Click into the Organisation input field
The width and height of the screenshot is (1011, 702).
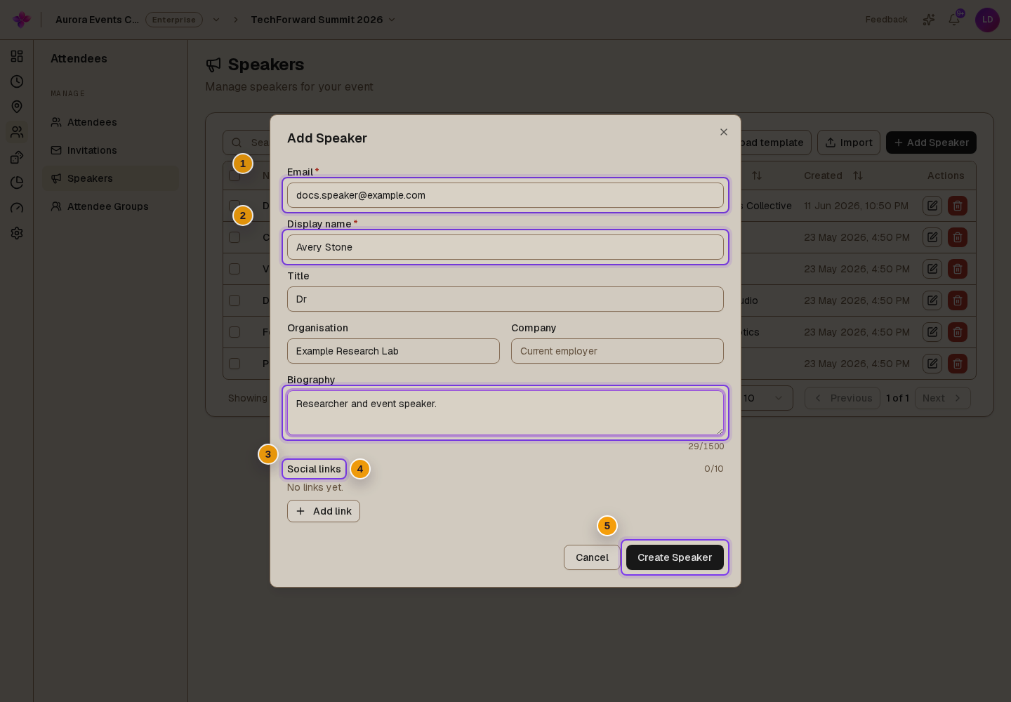[x=393, y=351]
